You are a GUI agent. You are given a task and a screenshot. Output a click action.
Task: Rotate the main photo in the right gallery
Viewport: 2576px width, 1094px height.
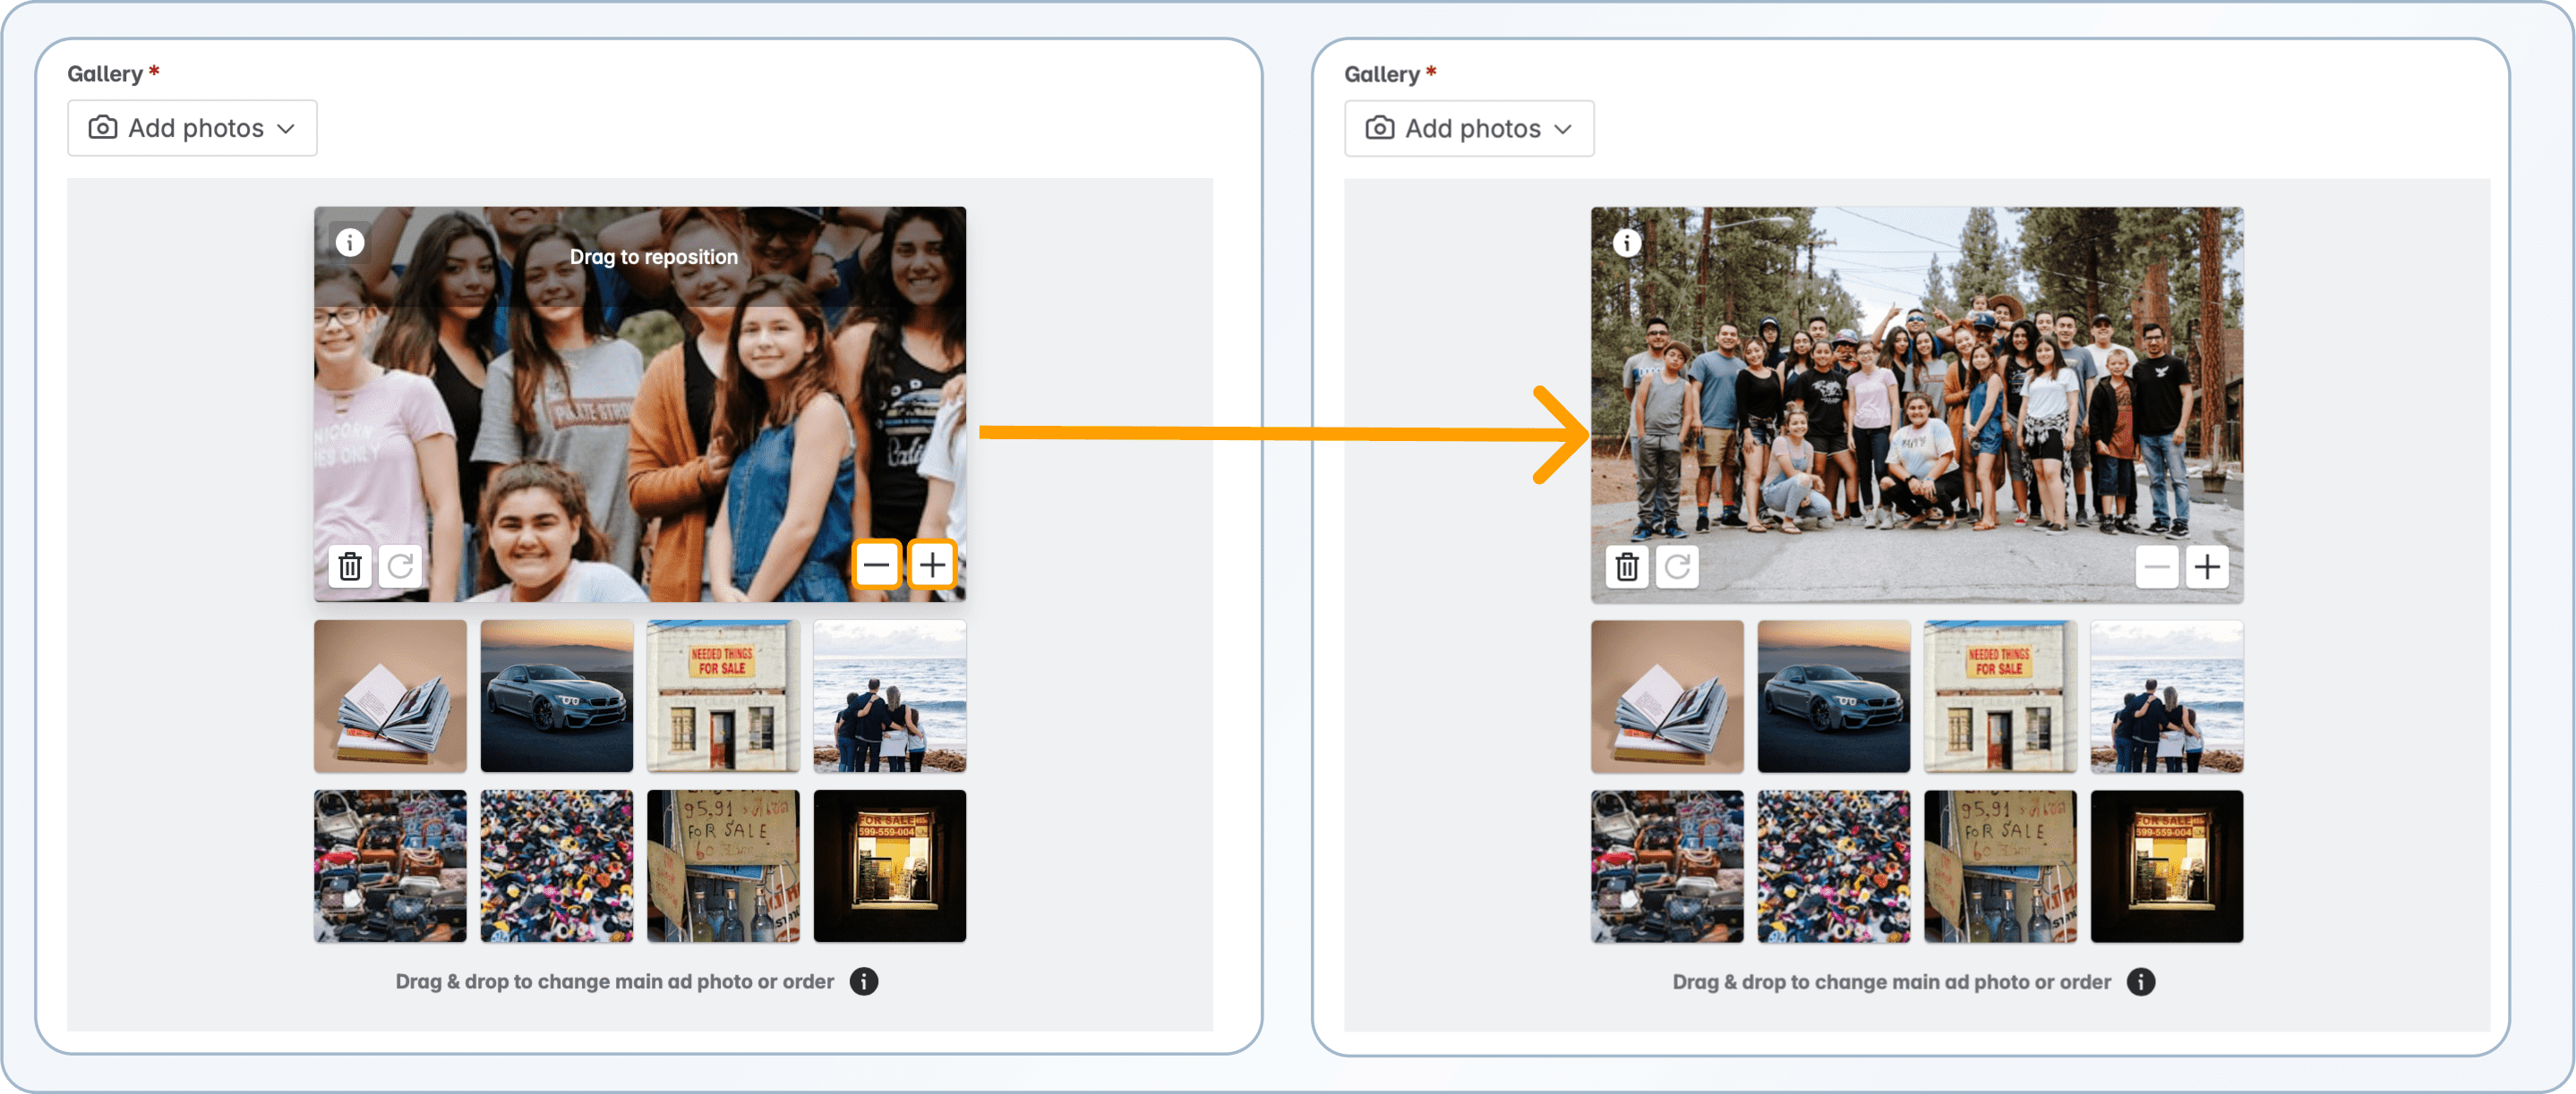[1677, 565]
